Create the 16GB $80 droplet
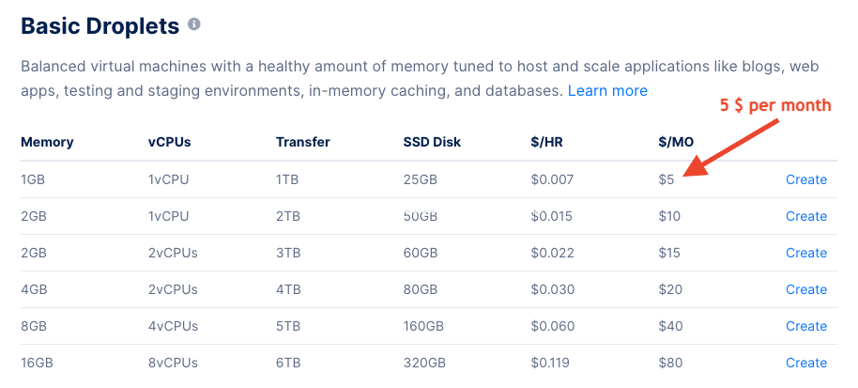 point(806,363)
